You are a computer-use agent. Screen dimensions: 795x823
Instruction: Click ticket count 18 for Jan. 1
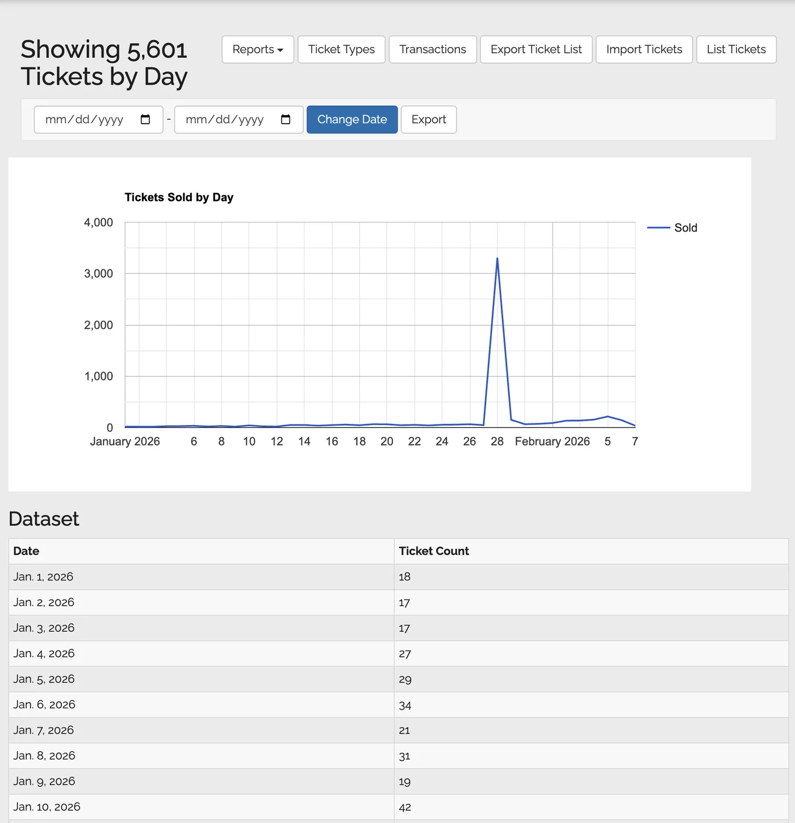(591, 577)
